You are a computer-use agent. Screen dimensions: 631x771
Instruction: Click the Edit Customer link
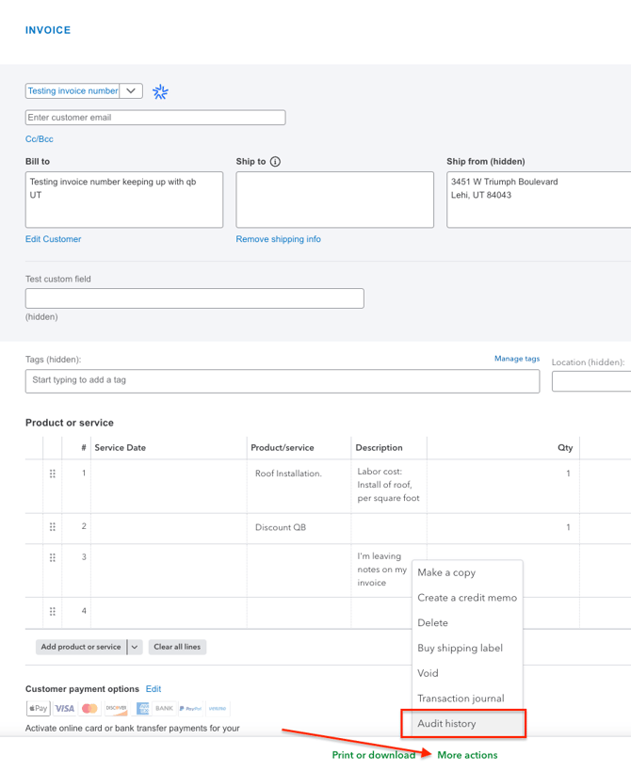click(x=53, y=239)
